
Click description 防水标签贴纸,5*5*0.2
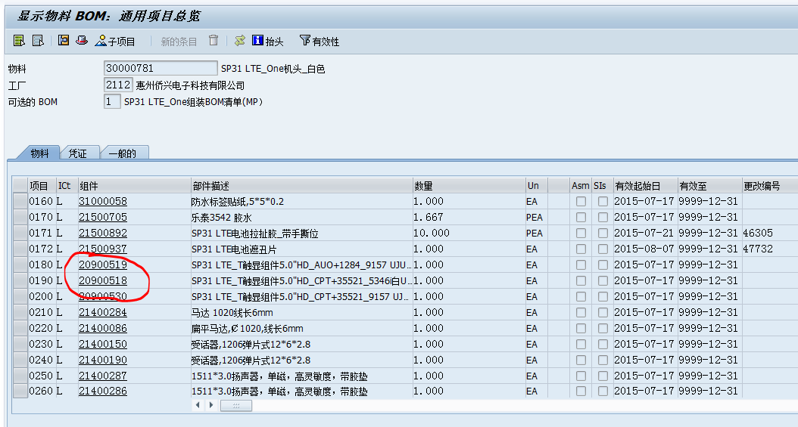pos(238,202)
